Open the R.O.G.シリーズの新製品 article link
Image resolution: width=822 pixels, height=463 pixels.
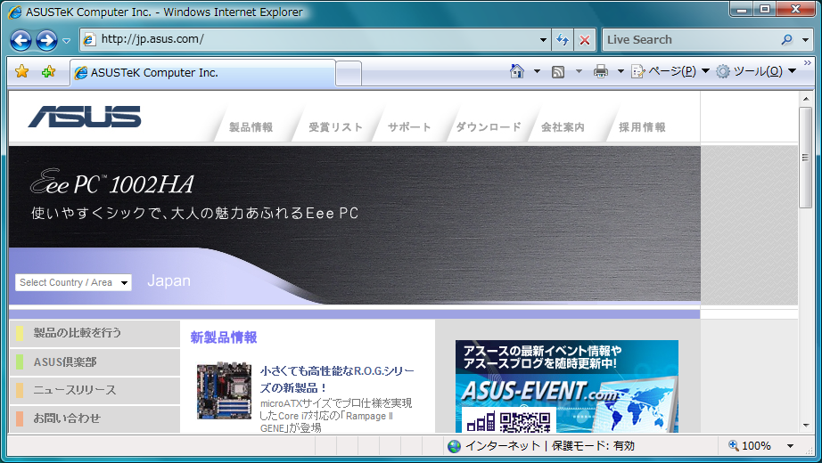[x=337, y=379]
